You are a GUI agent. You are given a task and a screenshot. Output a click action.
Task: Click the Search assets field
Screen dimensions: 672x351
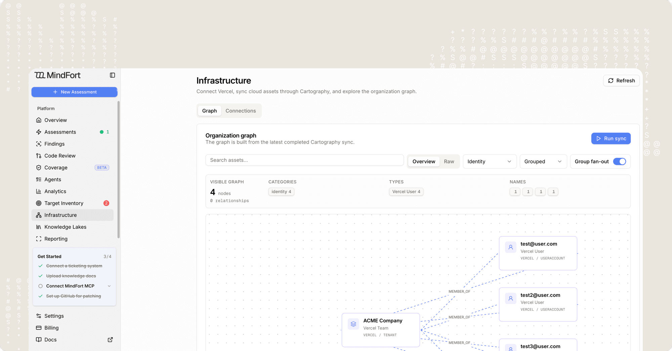(x=304, y=160)
